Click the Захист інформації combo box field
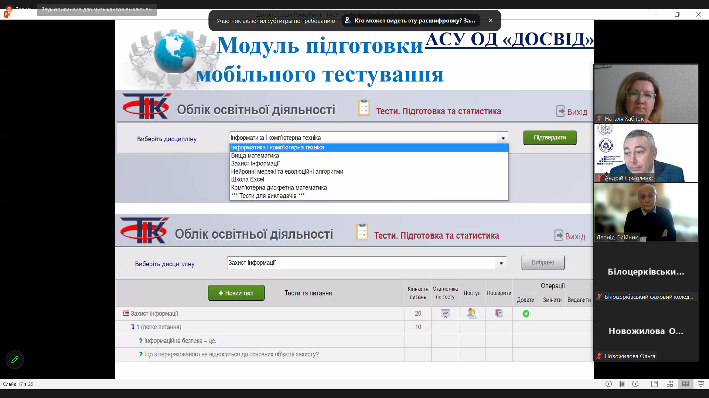This screenshot has width=709, height=398. point(367,263)
